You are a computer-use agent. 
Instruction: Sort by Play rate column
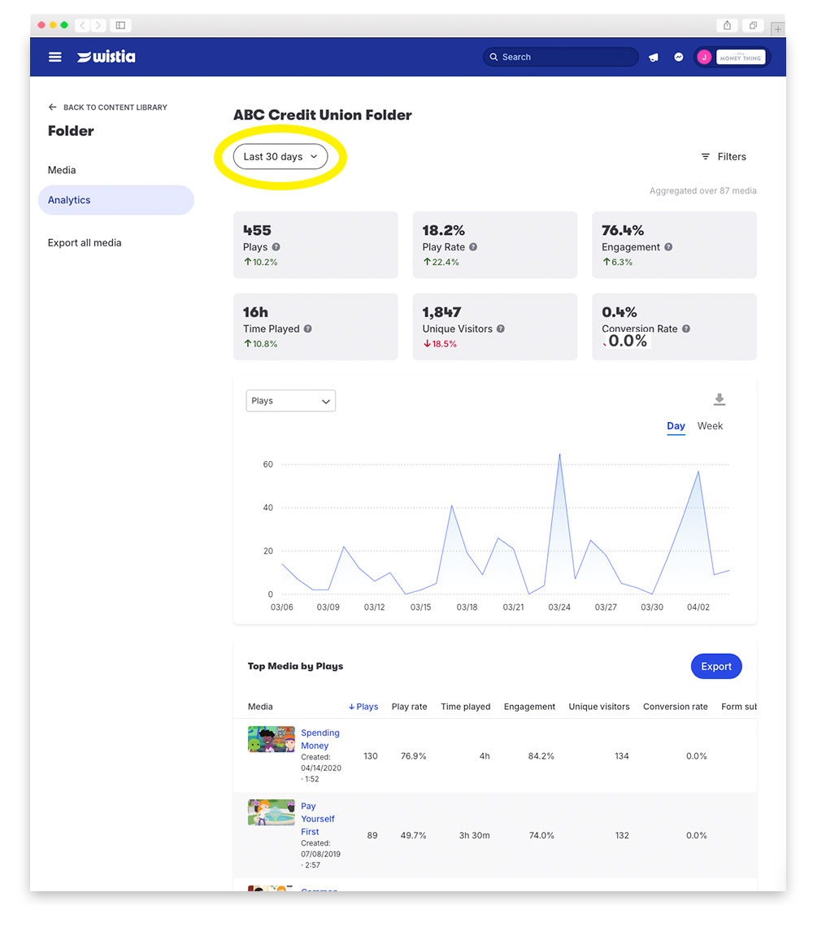409,707
